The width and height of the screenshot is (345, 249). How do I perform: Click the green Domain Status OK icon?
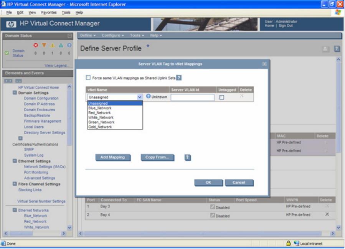click(x=7, y=53)
